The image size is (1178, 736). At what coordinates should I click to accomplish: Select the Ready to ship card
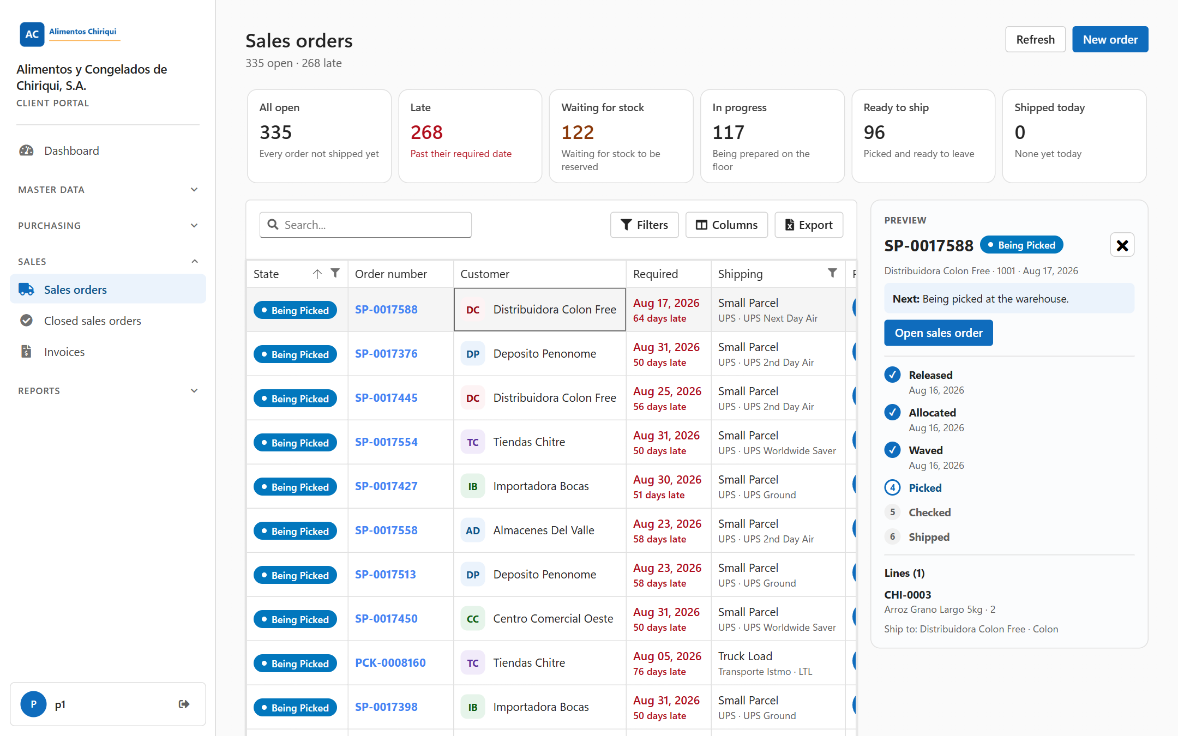(923, 136)
